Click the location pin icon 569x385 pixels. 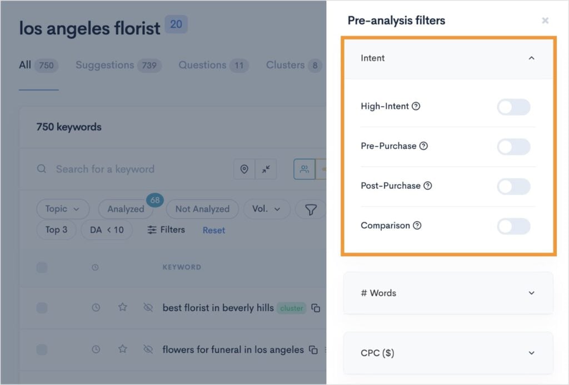244,169
